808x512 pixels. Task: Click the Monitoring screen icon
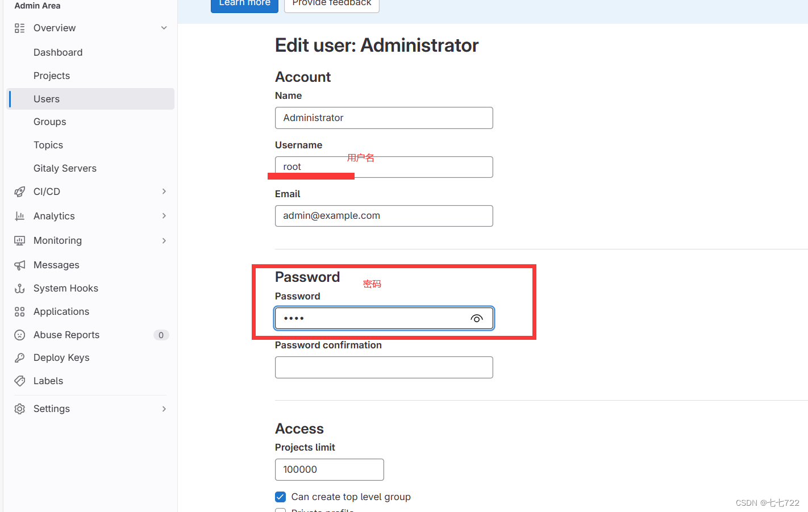pyautogui.click(x=20, y=240)
